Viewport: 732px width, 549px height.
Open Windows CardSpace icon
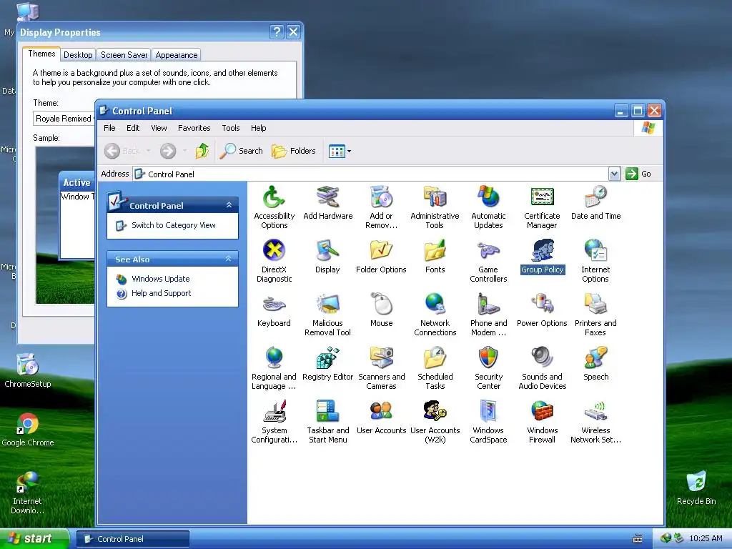coord(488,412)
